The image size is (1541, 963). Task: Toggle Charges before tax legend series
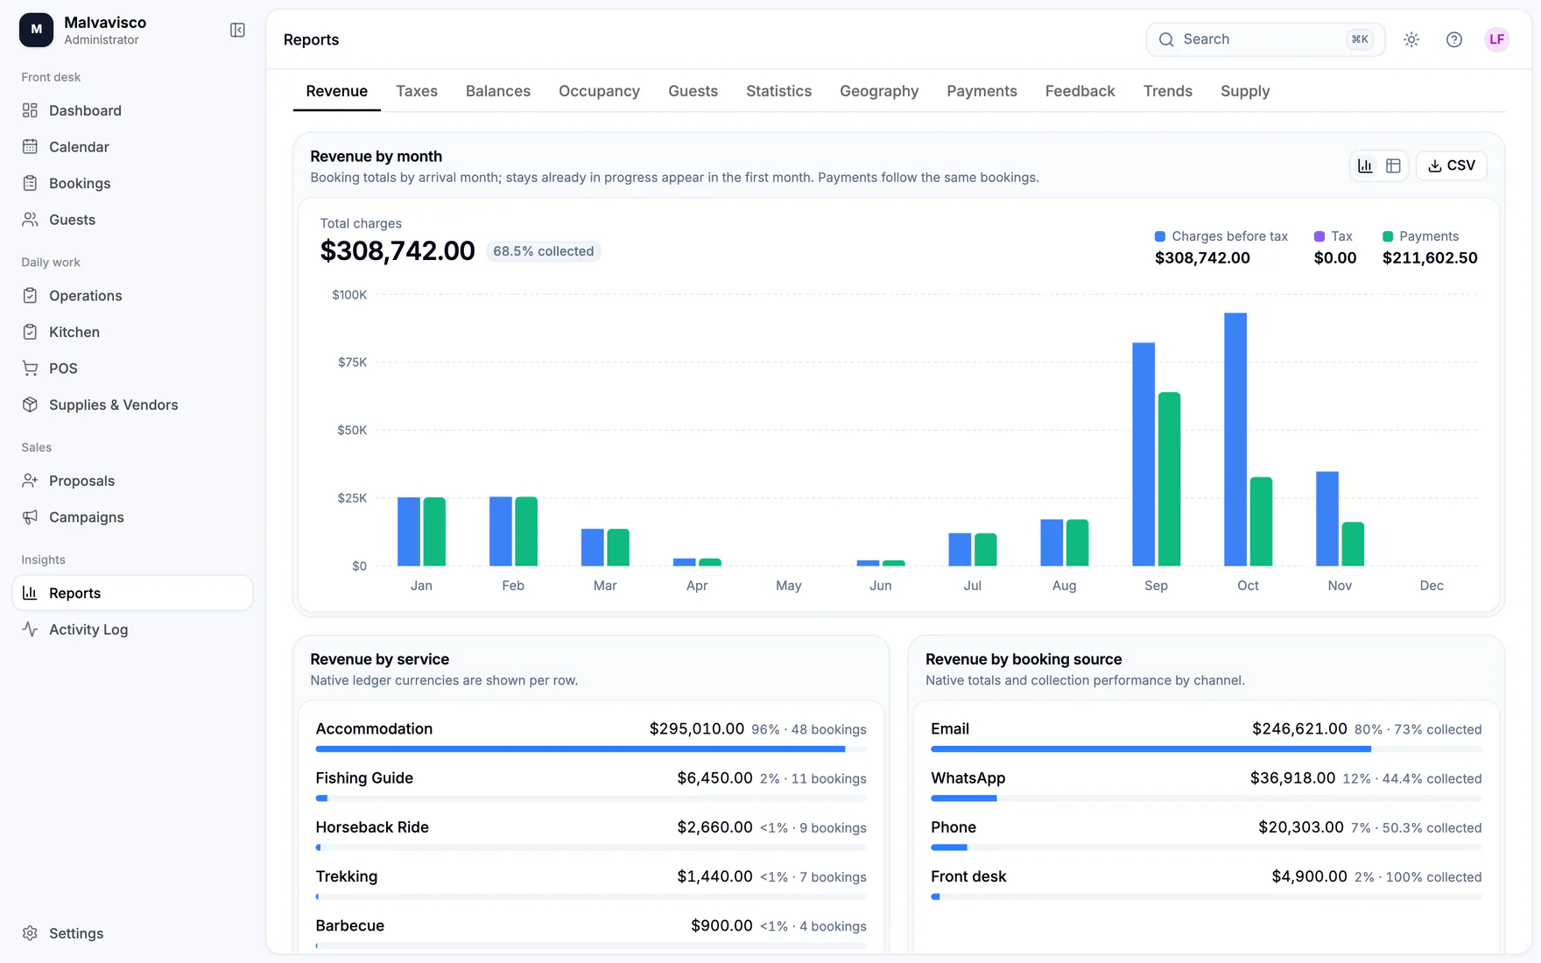[x=1221, y=236]
